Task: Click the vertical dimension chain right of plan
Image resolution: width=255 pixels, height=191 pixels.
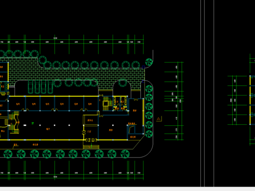Action: 174,101
